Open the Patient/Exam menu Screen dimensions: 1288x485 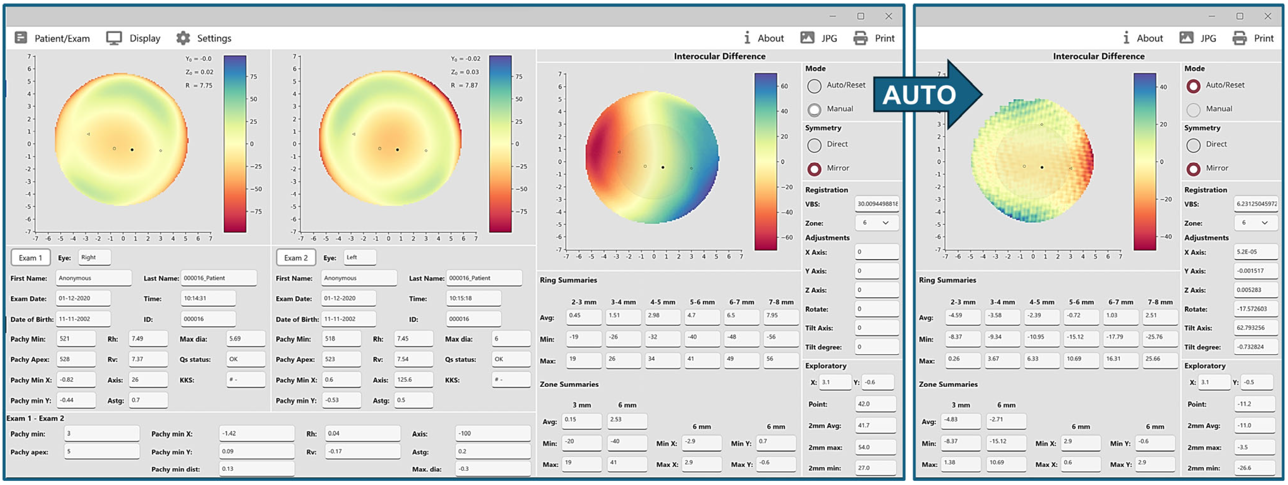click(x=62, y=38)
